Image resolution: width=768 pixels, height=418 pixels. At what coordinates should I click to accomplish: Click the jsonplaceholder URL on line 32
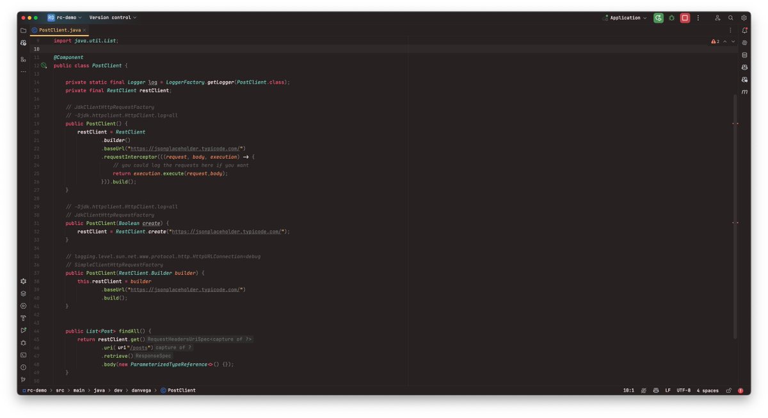click(x=227, y=232)
